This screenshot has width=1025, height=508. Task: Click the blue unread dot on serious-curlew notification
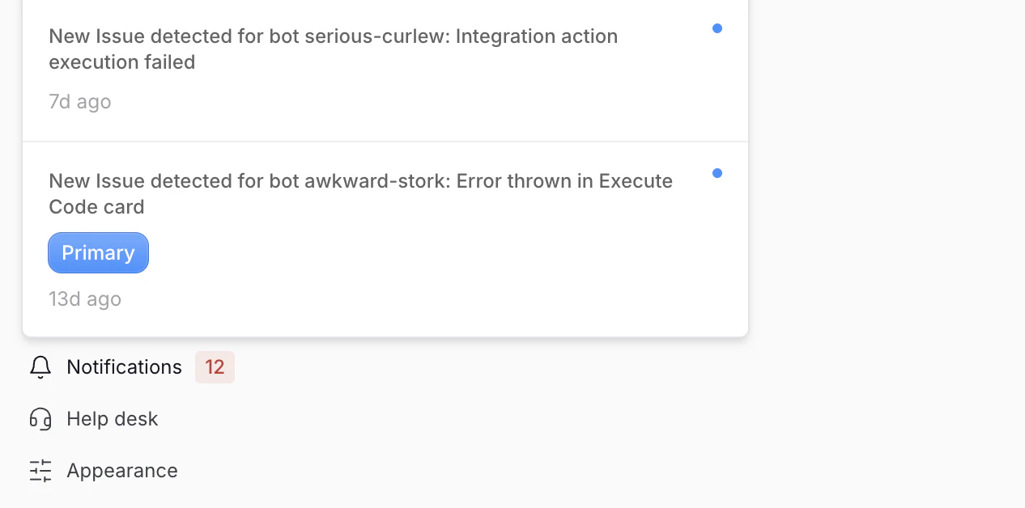pyautogui.click(x=717, y=28)
